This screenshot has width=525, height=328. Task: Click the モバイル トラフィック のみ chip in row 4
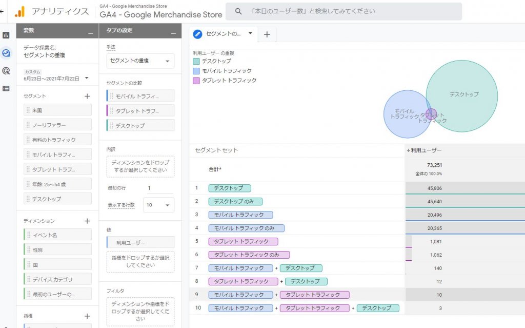click(x=247, y=228)
